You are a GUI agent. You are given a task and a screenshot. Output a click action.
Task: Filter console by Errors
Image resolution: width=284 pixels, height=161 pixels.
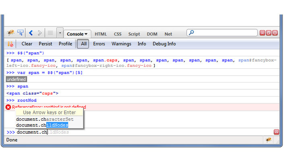coord(99,44)
